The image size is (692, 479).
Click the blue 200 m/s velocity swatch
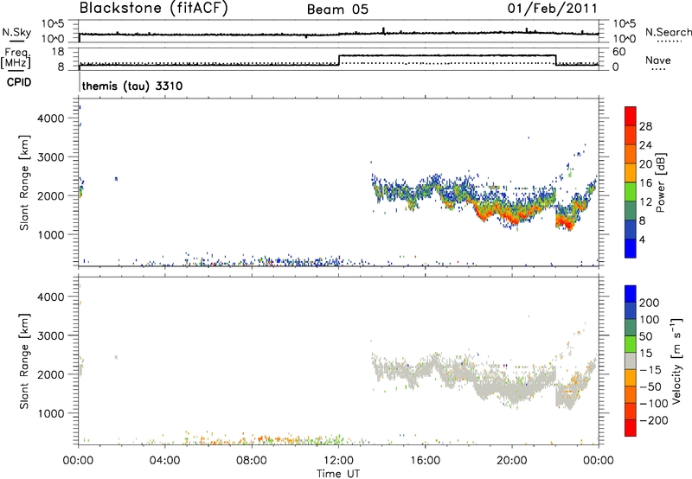tap(631, 294)
